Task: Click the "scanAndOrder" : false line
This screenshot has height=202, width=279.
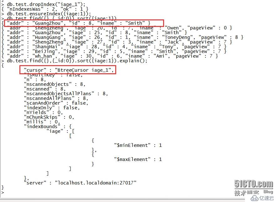Action: click(x=56, y=103)
